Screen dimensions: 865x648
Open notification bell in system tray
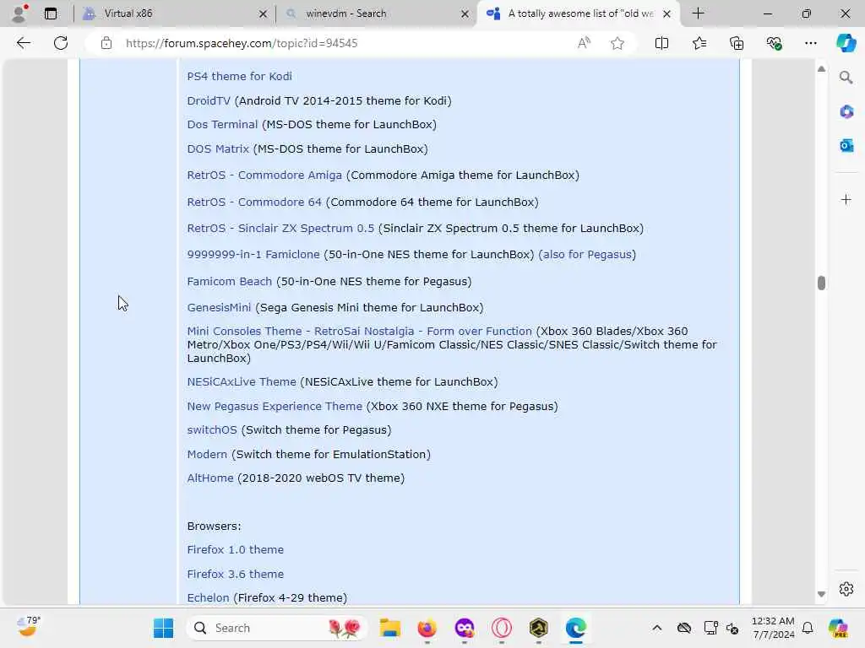tap(808, 628)
